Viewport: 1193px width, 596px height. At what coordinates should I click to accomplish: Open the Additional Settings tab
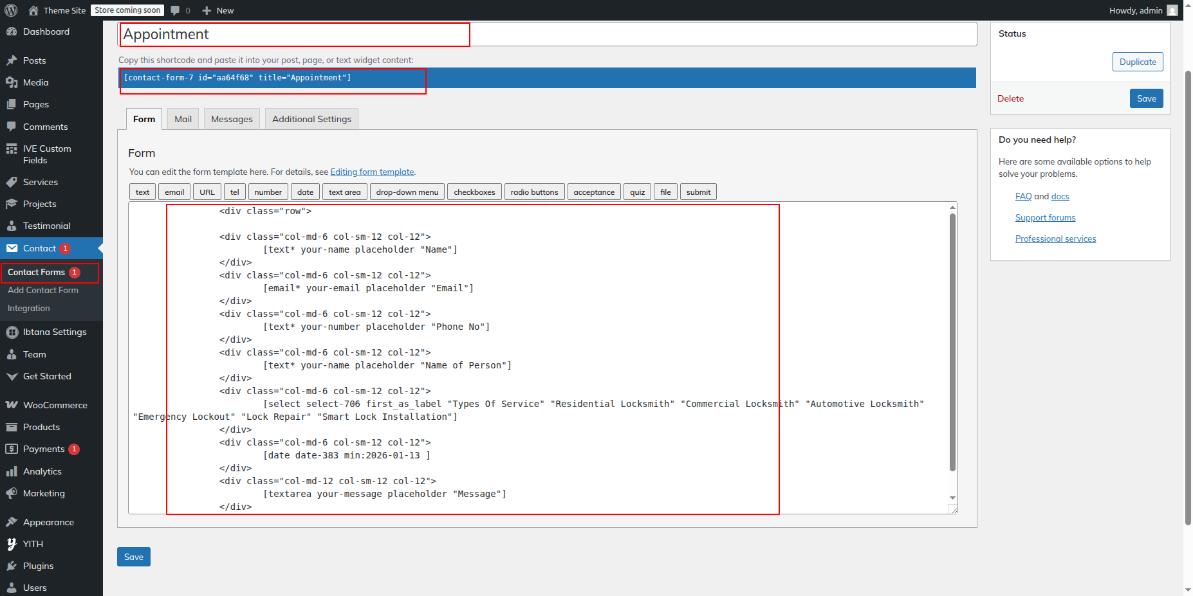click(x=311, y=119)
